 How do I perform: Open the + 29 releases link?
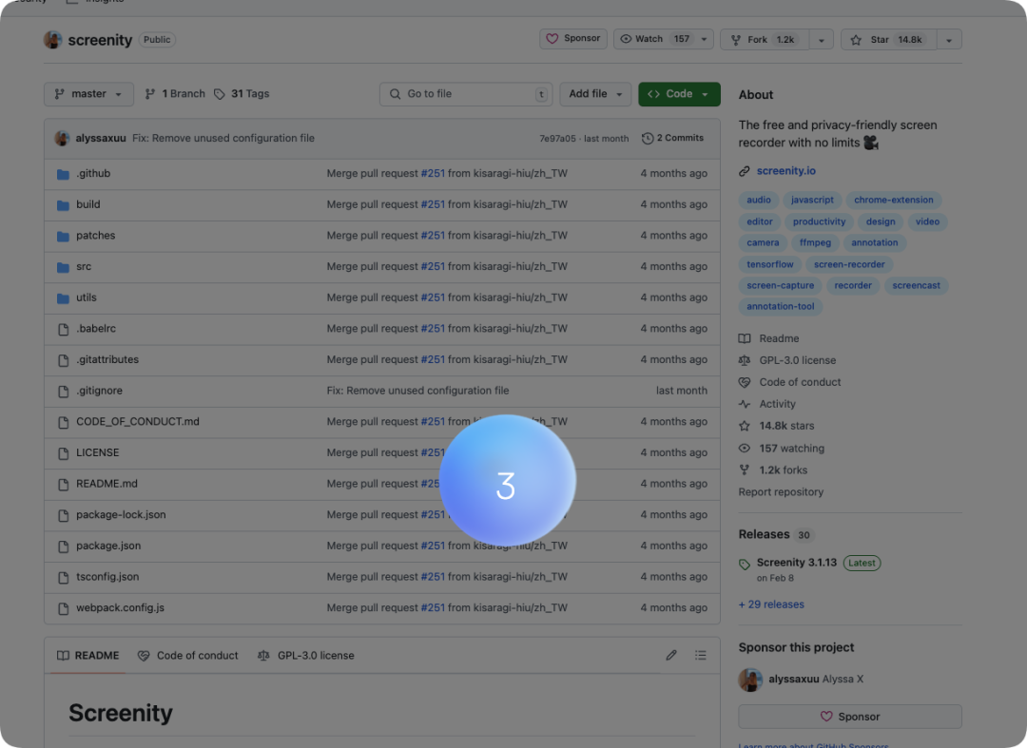[771, 604]
